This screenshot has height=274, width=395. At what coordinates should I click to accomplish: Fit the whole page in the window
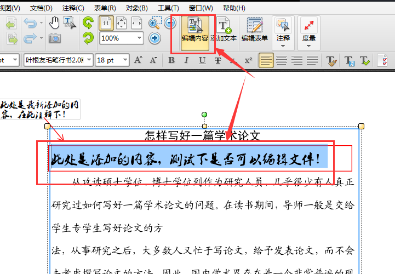pos(121,23)
